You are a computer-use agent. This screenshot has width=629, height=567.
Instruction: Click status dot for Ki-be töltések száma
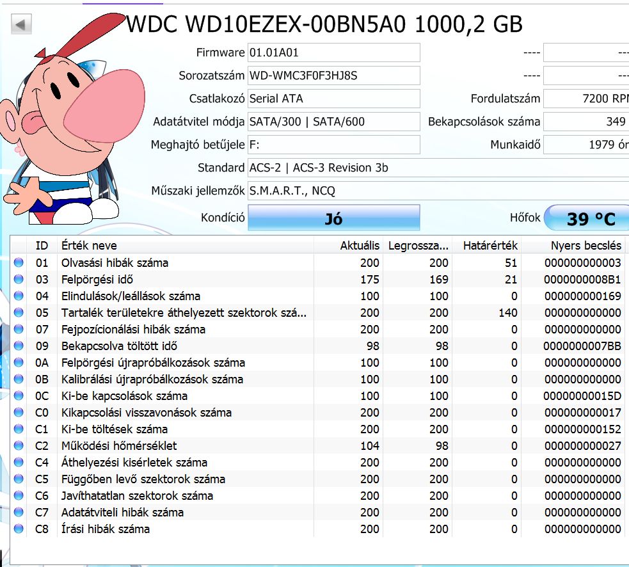(x=19, y=429)
